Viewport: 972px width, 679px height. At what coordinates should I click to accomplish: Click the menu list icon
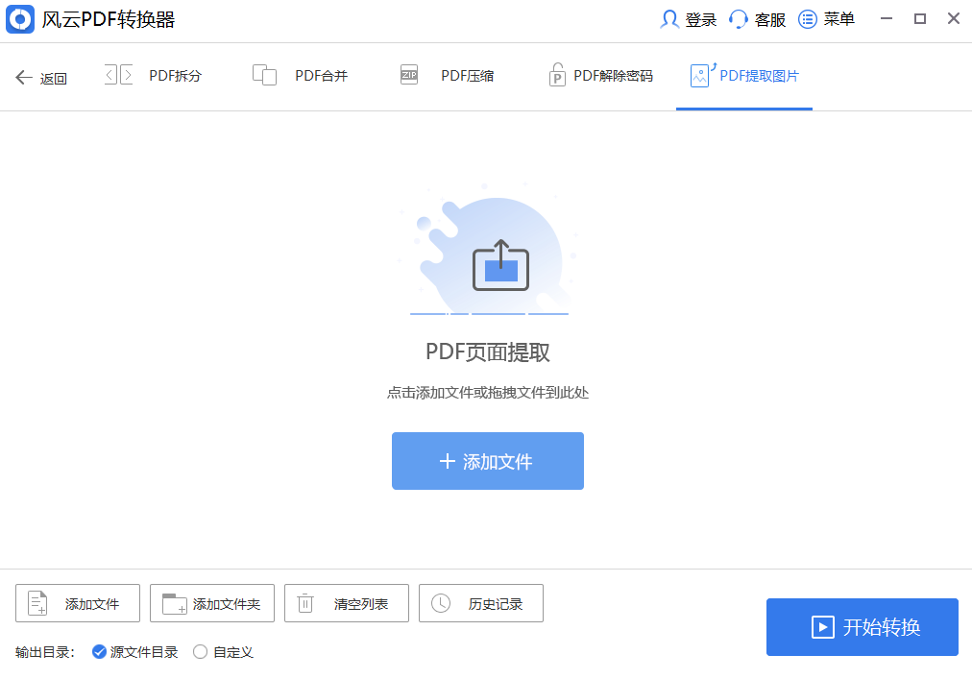point(807,19)
